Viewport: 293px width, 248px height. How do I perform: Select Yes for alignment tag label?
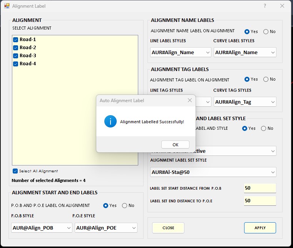[x=247, y=79]
